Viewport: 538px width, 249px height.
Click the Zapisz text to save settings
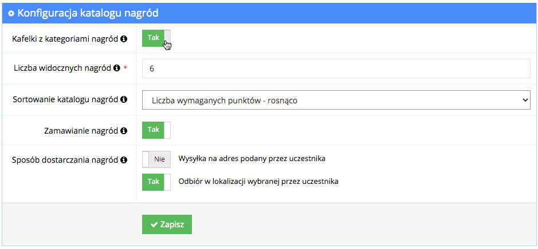click(x=172, y=224)
